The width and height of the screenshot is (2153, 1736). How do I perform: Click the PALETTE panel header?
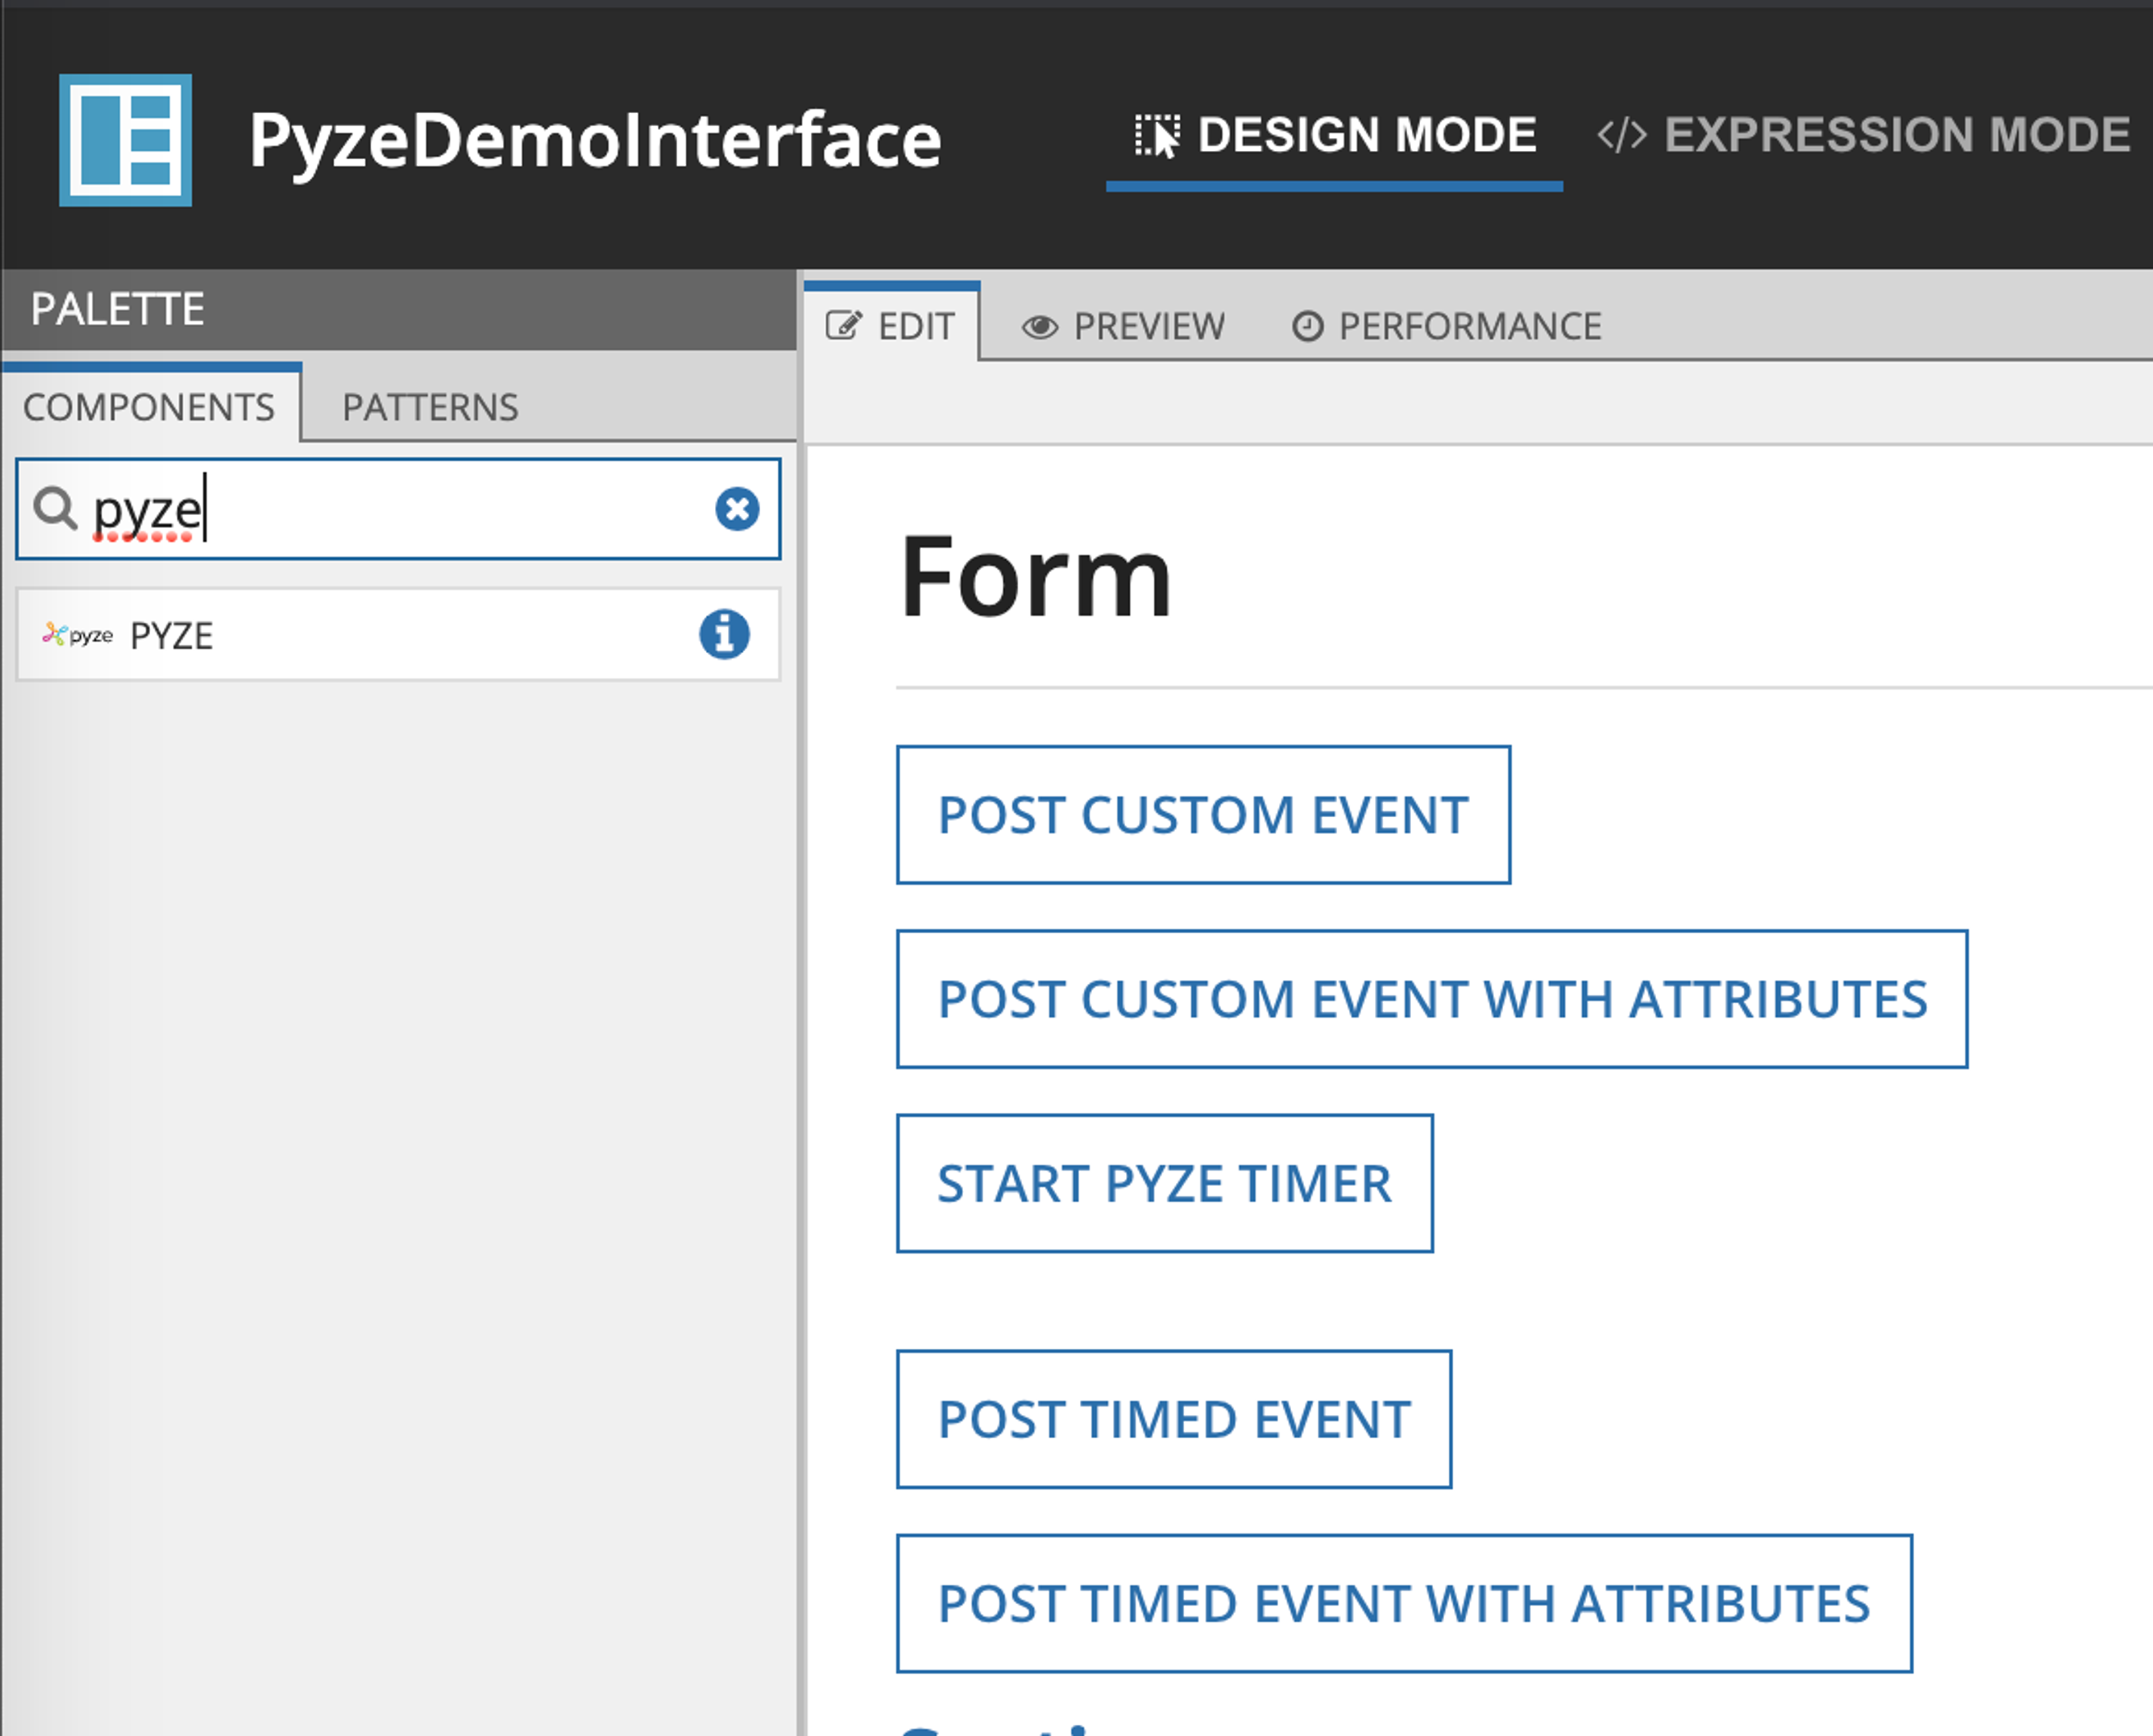click(x=399, y=309)
